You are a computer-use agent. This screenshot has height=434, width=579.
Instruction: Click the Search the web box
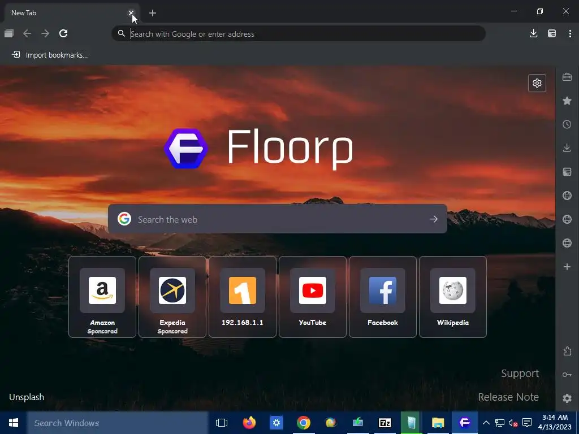pos(277,219)
